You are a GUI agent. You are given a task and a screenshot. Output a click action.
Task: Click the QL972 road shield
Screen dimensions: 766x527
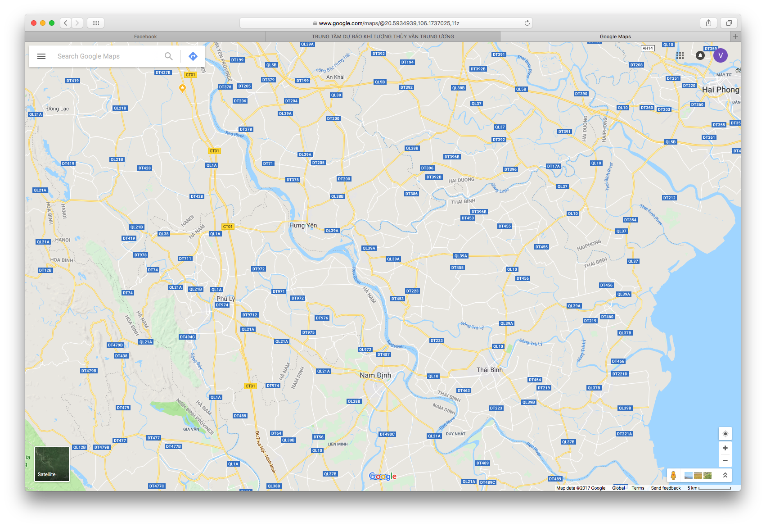point(365,350)
